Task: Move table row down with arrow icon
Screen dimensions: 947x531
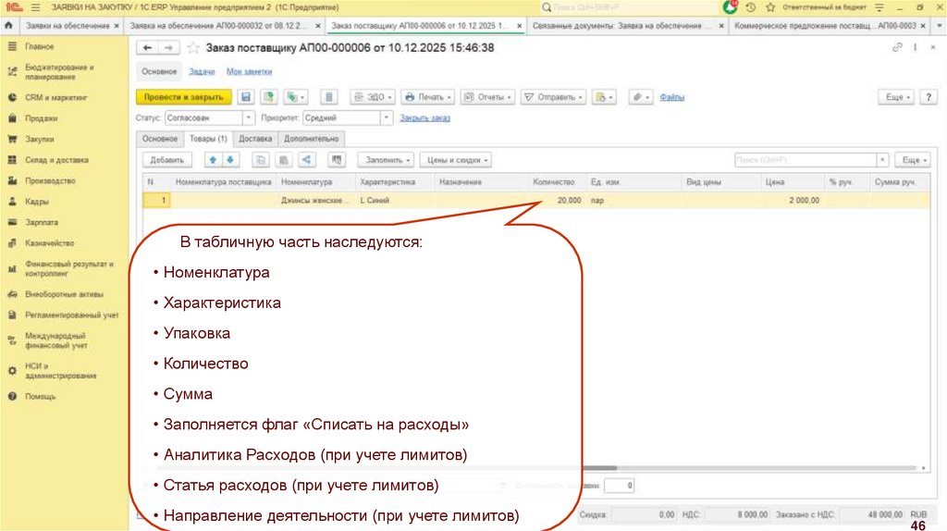Action: click(231, 160)
